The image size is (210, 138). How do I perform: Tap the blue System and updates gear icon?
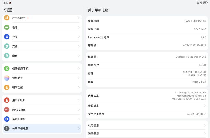[x=7, y=119]
